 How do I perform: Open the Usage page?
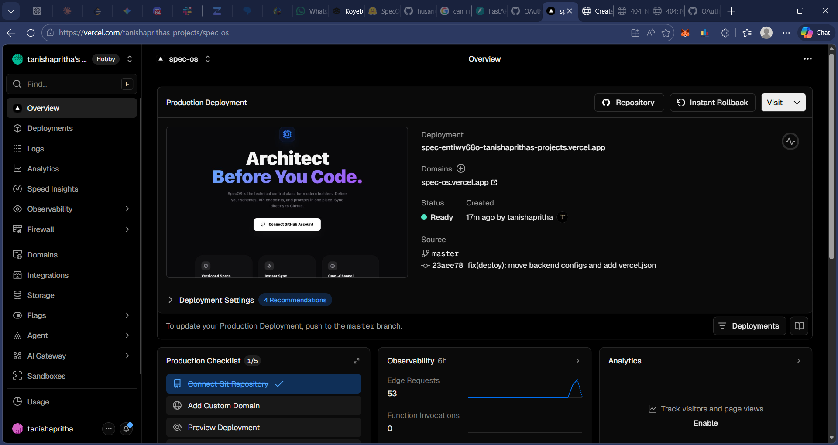click(x=72, y=401)
